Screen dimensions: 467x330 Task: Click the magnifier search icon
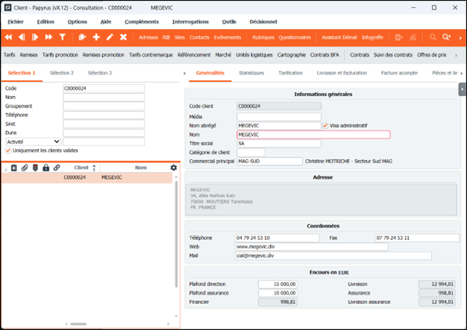pyautogui.click(x=433, y=37)
